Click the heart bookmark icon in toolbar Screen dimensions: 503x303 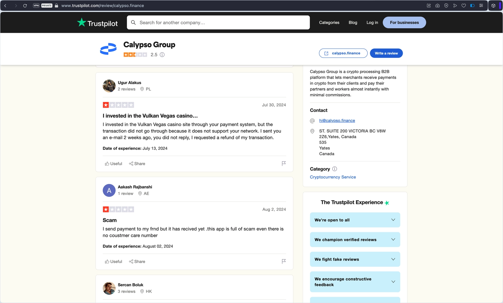[x=464, y=6]
